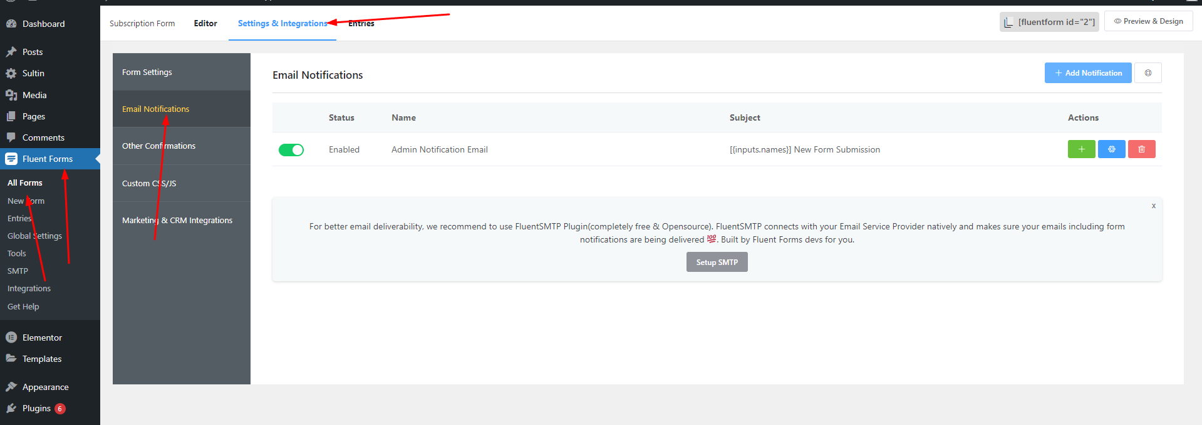This screenshot has width=1202, height=425.
Task: Click the Setup SMTP button
Action: pos(717,262)
